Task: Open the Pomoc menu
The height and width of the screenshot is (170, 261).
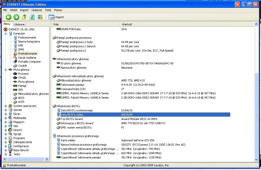Action: pyautogui.click(x=58, y=10)
